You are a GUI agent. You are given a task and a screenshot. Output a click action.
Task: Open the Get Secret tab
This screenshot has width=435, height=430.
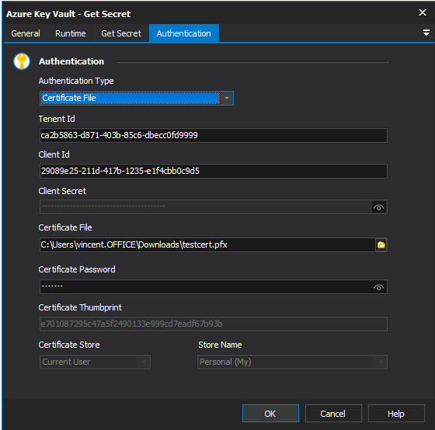click(x=121, y=33)
